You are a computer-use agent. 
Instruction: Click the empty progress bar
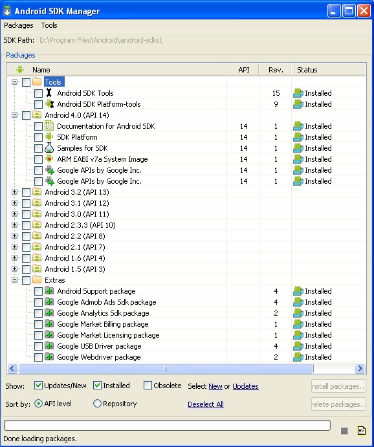167,425
